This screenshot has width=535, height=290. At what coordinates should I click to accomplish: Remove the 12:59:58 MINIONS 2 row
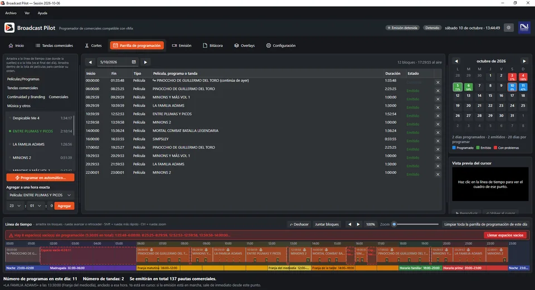tap(438, 124)
